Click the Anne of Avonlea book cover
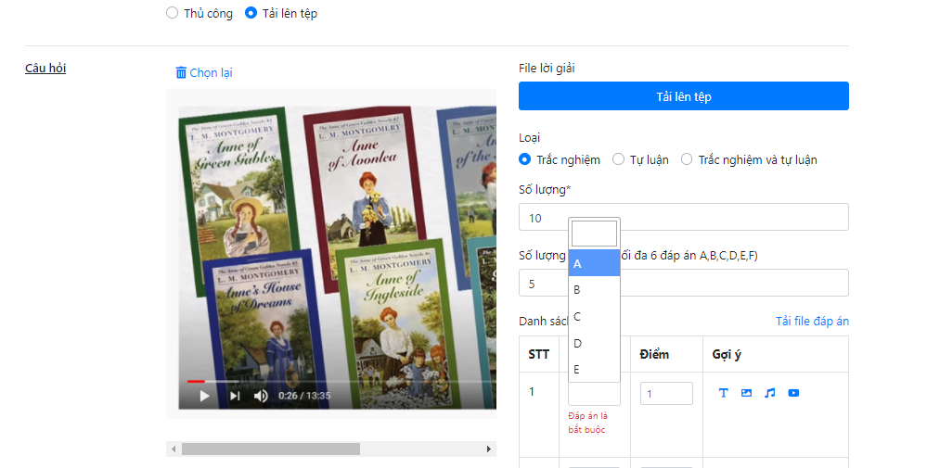The width and height of the screenshot is (927, 468). point(363,179)
